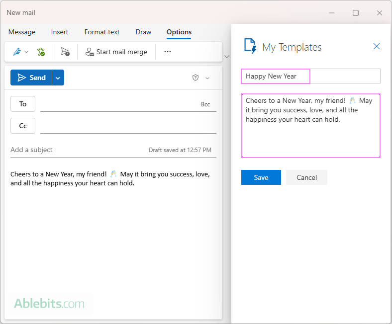Click the Add a subject field
Screen dimensions: 392x324
click(75, 150)
